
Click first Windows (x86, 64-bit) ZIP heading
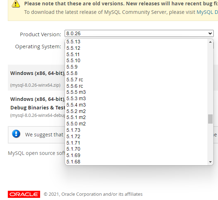[38, 73]
